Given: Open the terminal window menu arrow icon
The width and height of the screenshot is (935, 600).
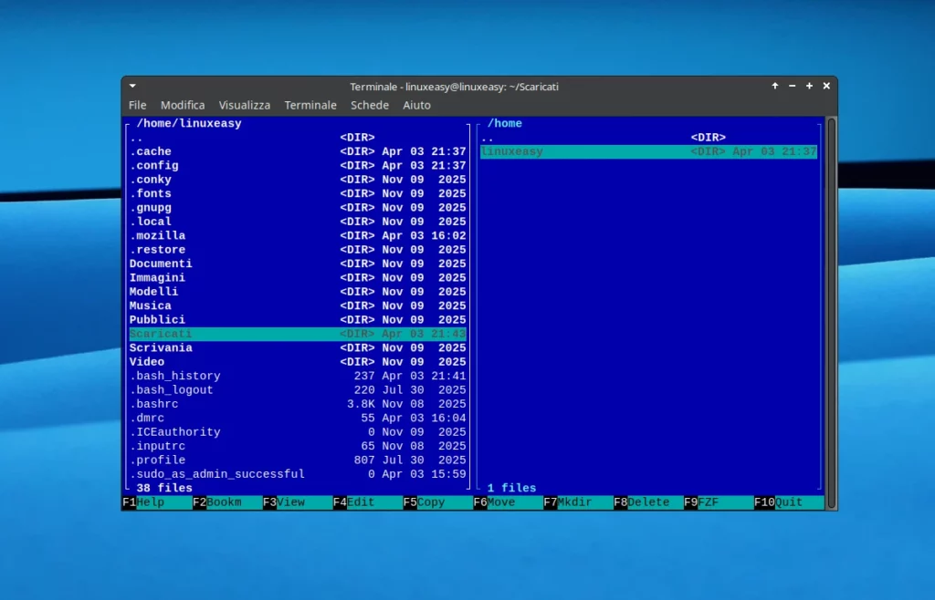Looking at the screenshot, I should point(132,86).
